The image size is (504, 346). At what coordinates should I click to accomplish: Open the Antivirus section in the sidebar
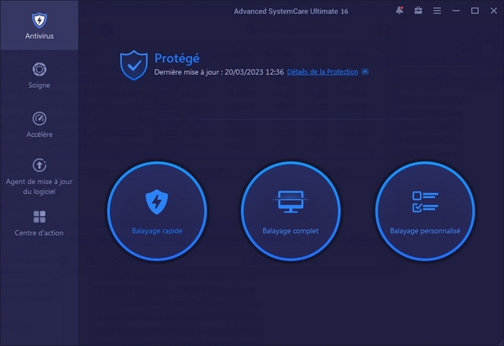39,25
